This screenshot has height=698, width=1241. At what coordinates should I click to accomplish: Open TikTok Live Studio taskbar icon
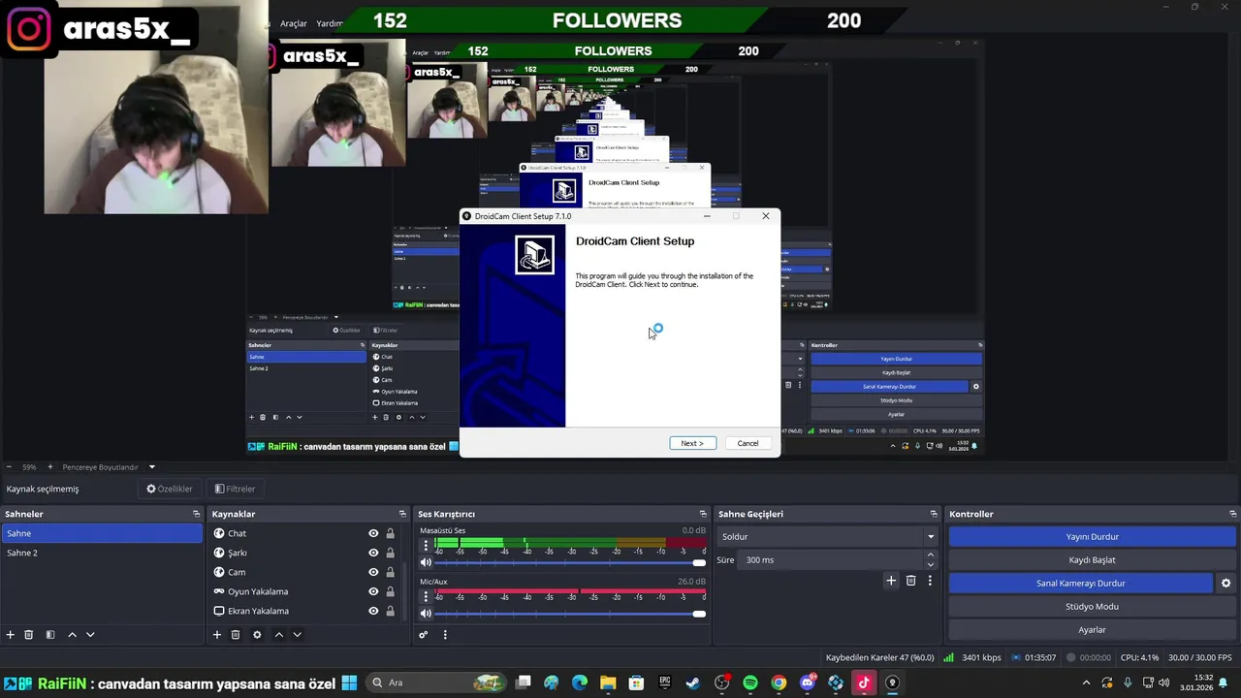point(864,682)
